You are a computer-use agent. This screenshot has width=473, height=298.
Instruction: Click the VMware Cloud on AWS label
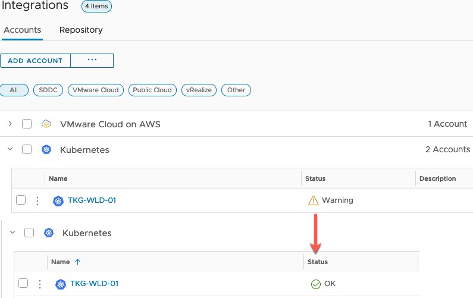[110, 124]
